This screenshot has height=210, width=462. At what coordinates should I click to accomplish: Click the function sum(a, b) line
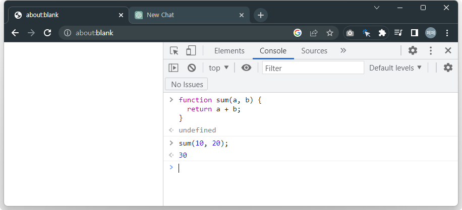[x=220, y=100]
